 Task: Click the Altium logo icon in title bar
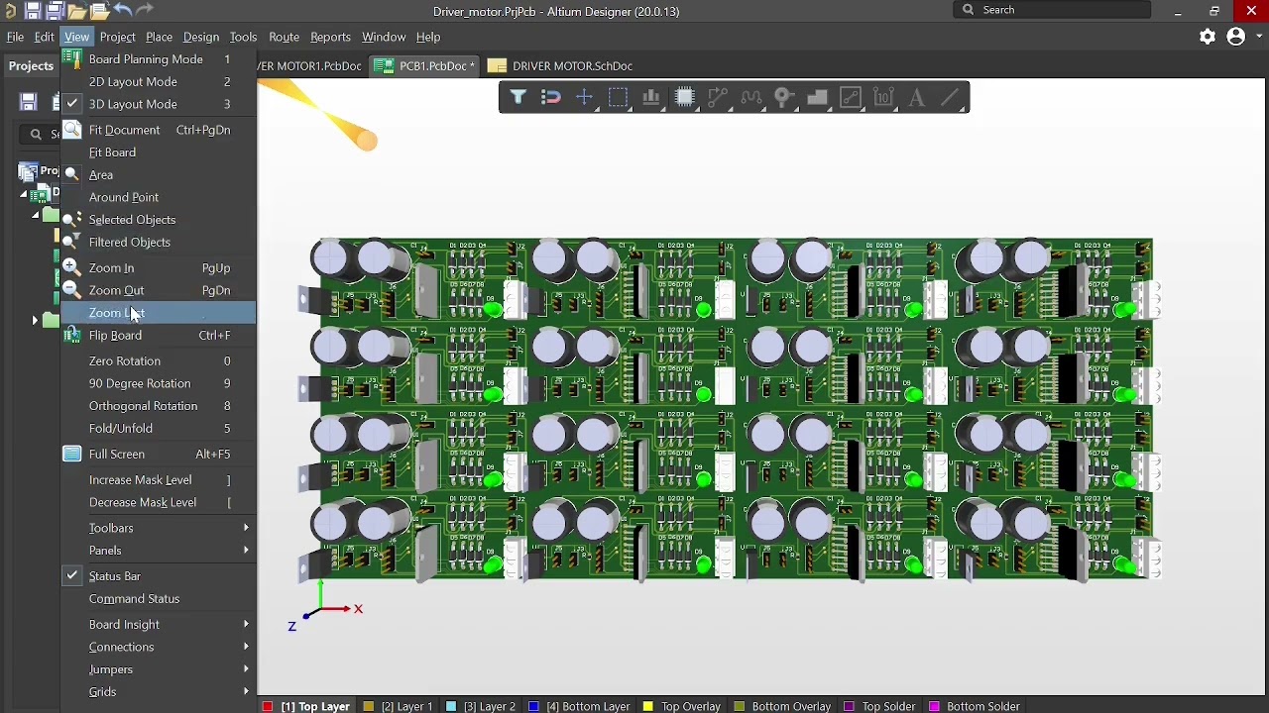(10, 11)
